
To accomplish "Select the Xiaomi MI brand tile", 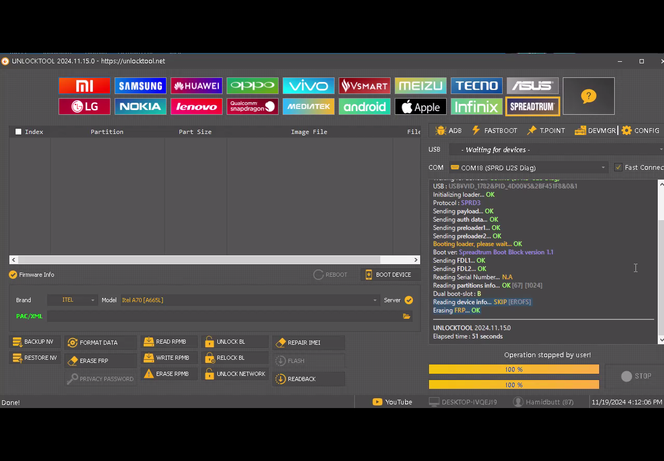I will [x=84, y=86].
